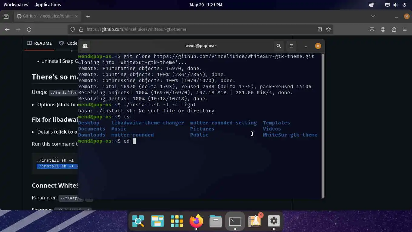
Task: Click the git clone command line
Action: 196,56
